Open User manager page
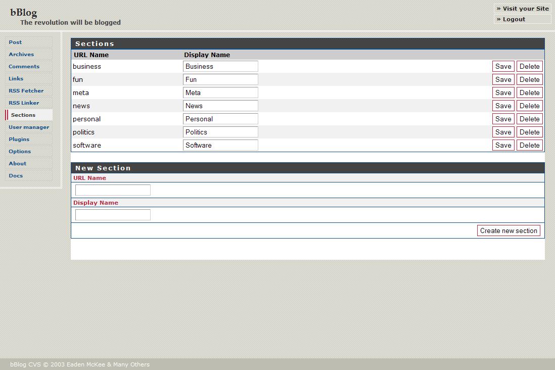 (x=29, y=127)
